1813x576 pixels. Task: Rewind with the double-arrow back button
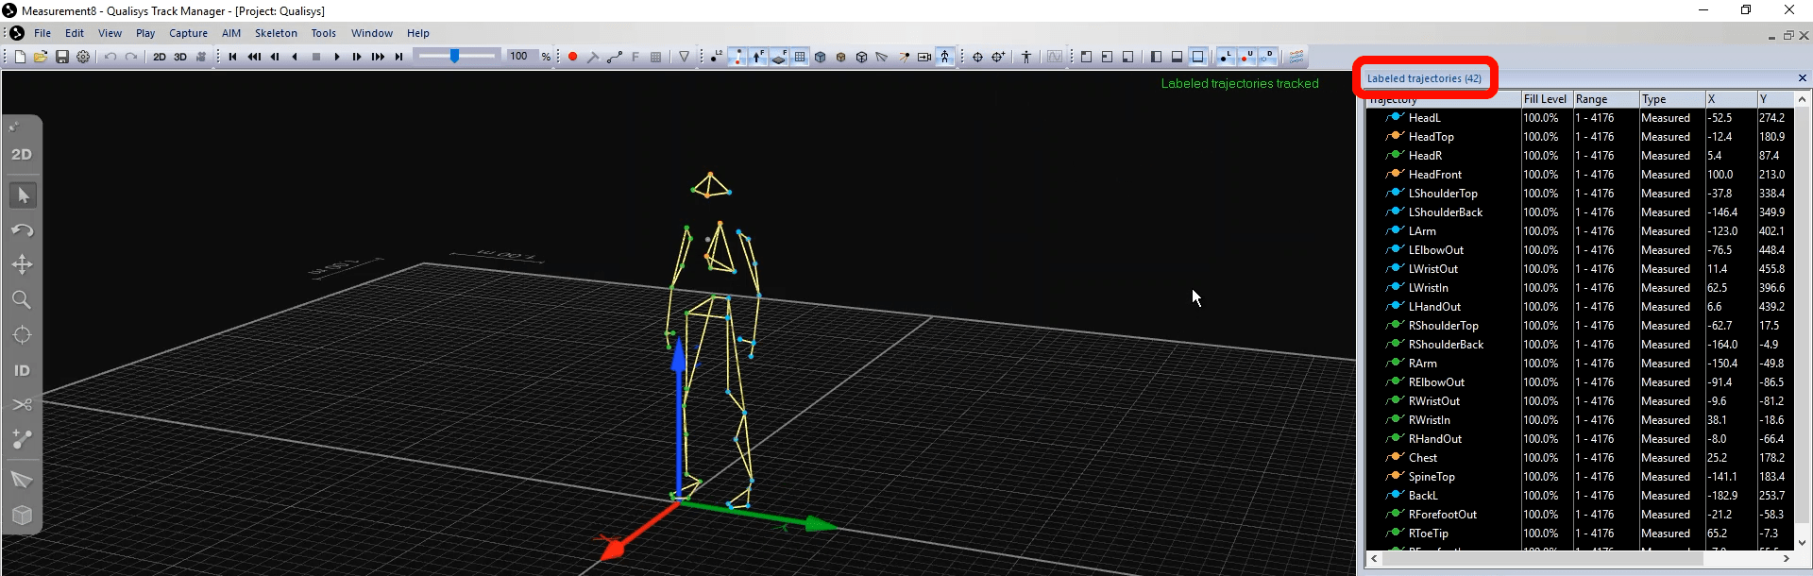coord(254,57)
